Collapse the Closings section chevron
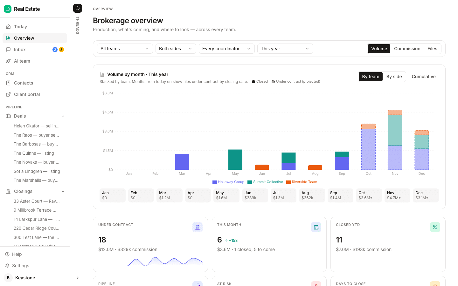 (x=63, y=191)
